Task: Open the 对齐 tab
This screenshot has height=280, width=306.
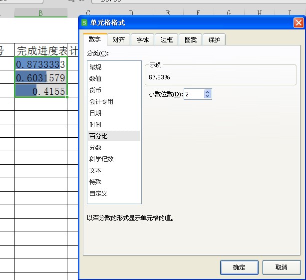Action: click(118, 40)
